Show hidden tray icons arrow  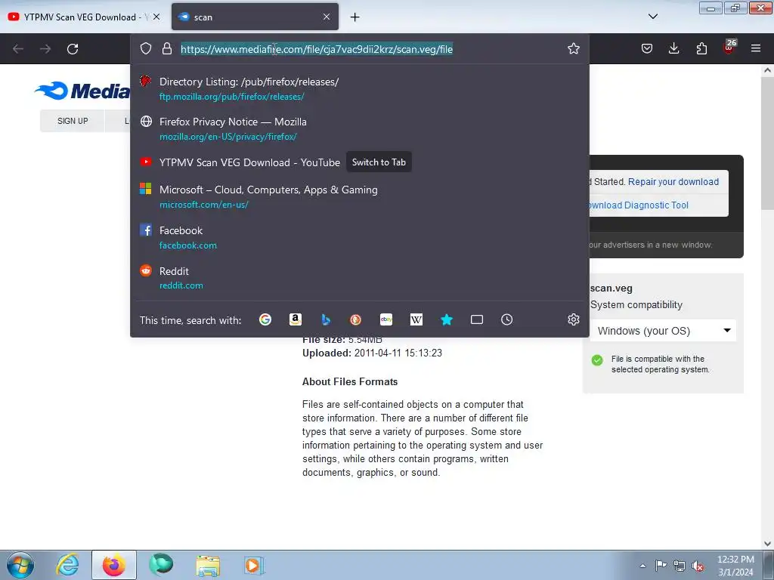[642, 566]
